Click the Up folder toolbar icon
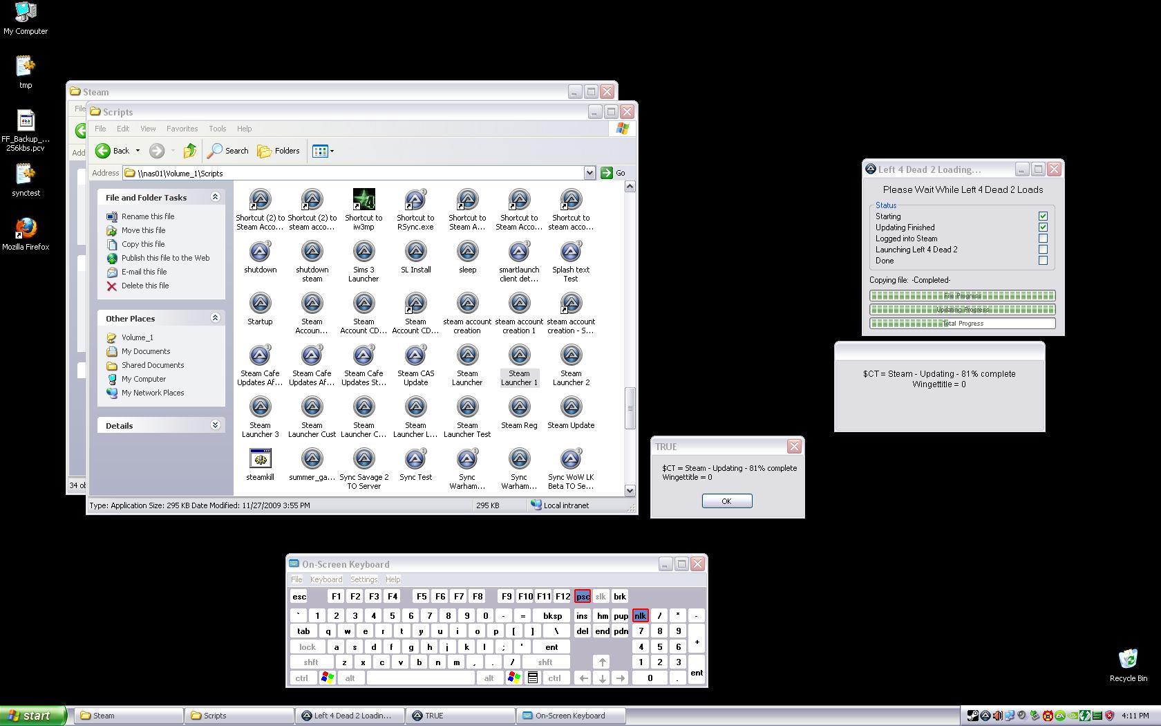 (190, 151)
